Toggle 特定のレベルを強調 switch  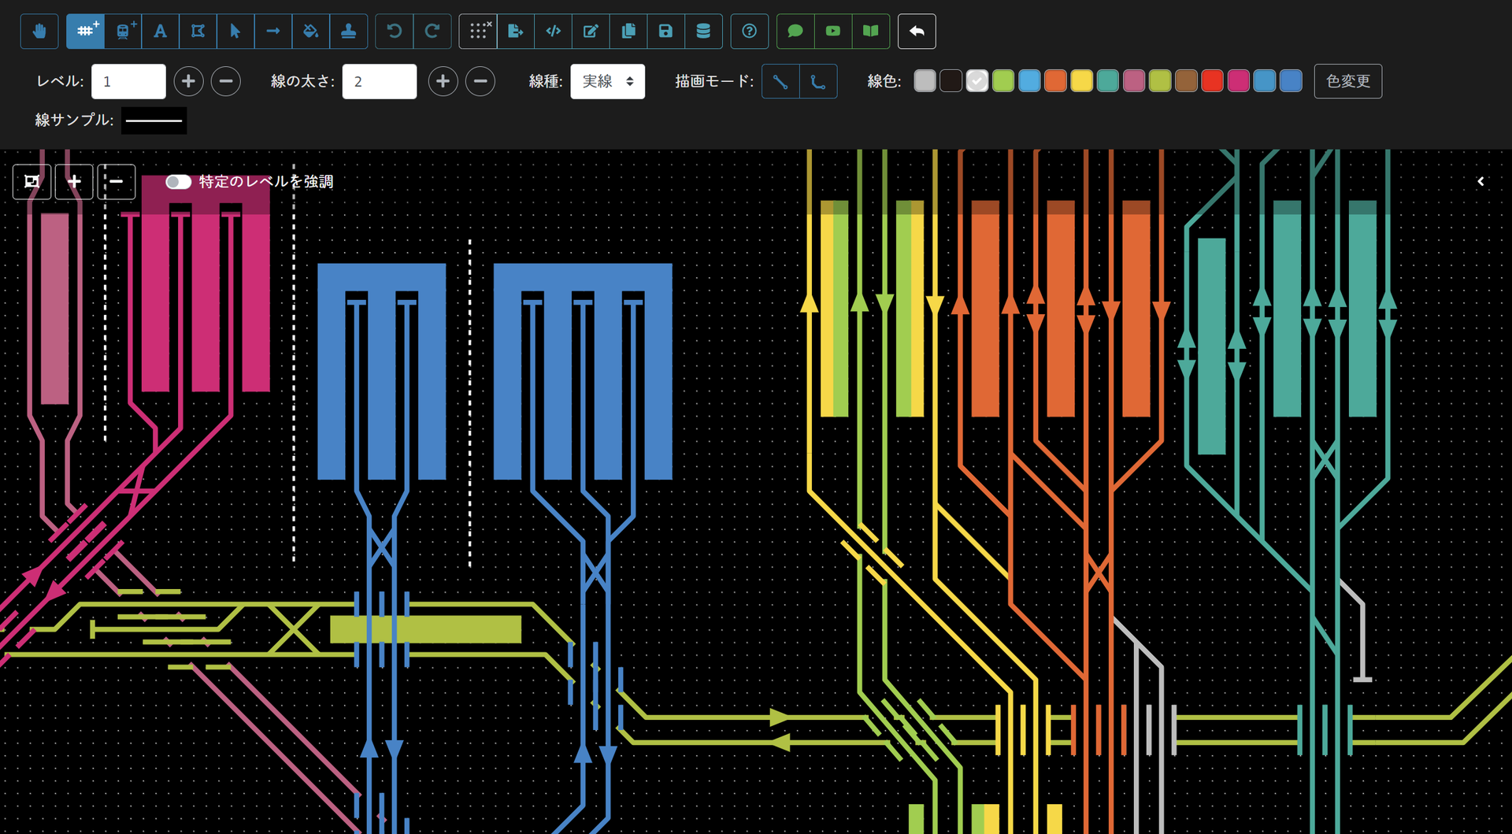pos(178,182)
